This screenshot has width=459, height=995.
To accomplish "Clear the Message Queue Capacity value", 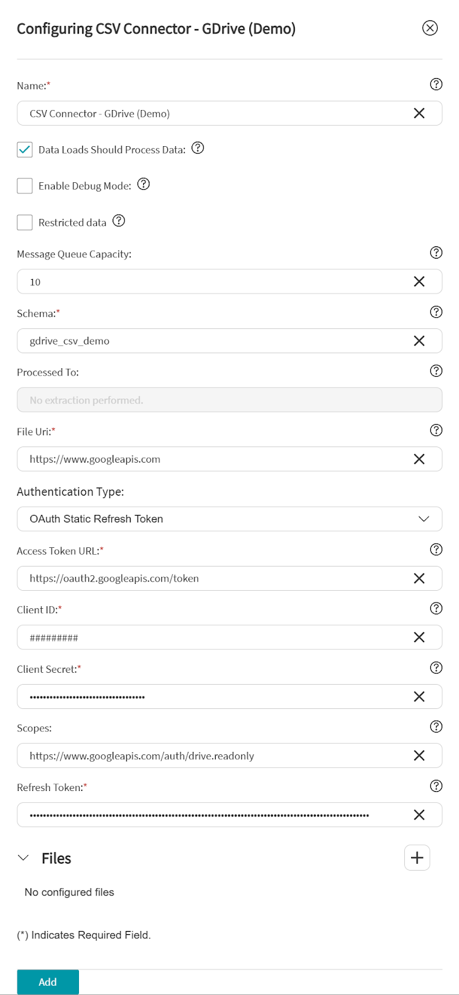I will click(419, 282).
